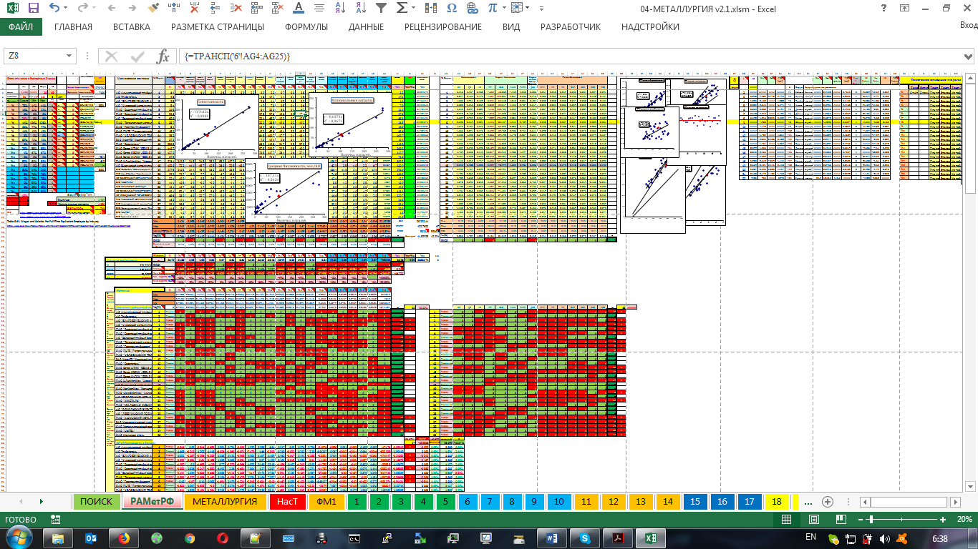Click the zoom slider in the status bar
The height and width of the screenshot is (549, 978).
(871, 520)
